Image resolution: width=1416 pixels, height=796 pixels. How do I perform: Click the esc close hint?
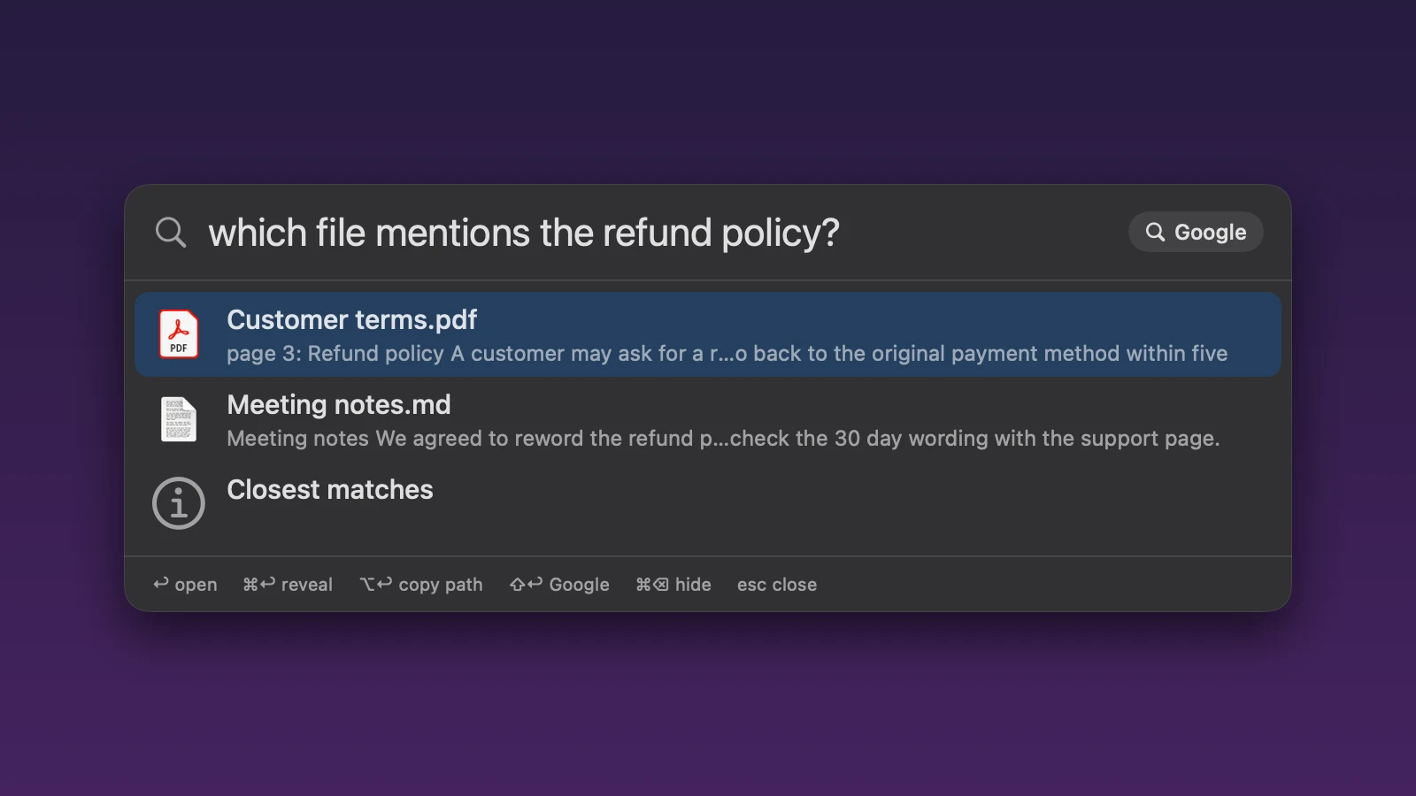click(777, 585)
